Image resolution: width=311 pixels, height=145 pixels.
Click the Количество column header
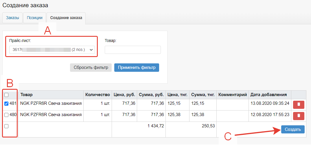click(x=98, y=95)
